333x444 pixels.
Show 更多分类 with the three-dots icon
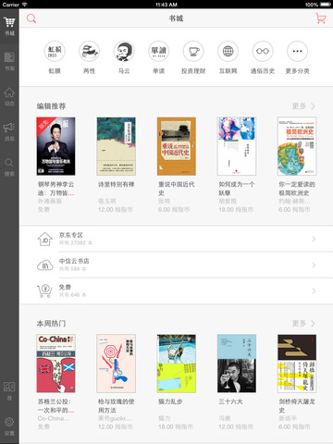click(297, 51)
